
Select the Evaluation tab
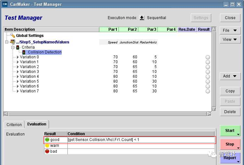[x=37, y=124]
